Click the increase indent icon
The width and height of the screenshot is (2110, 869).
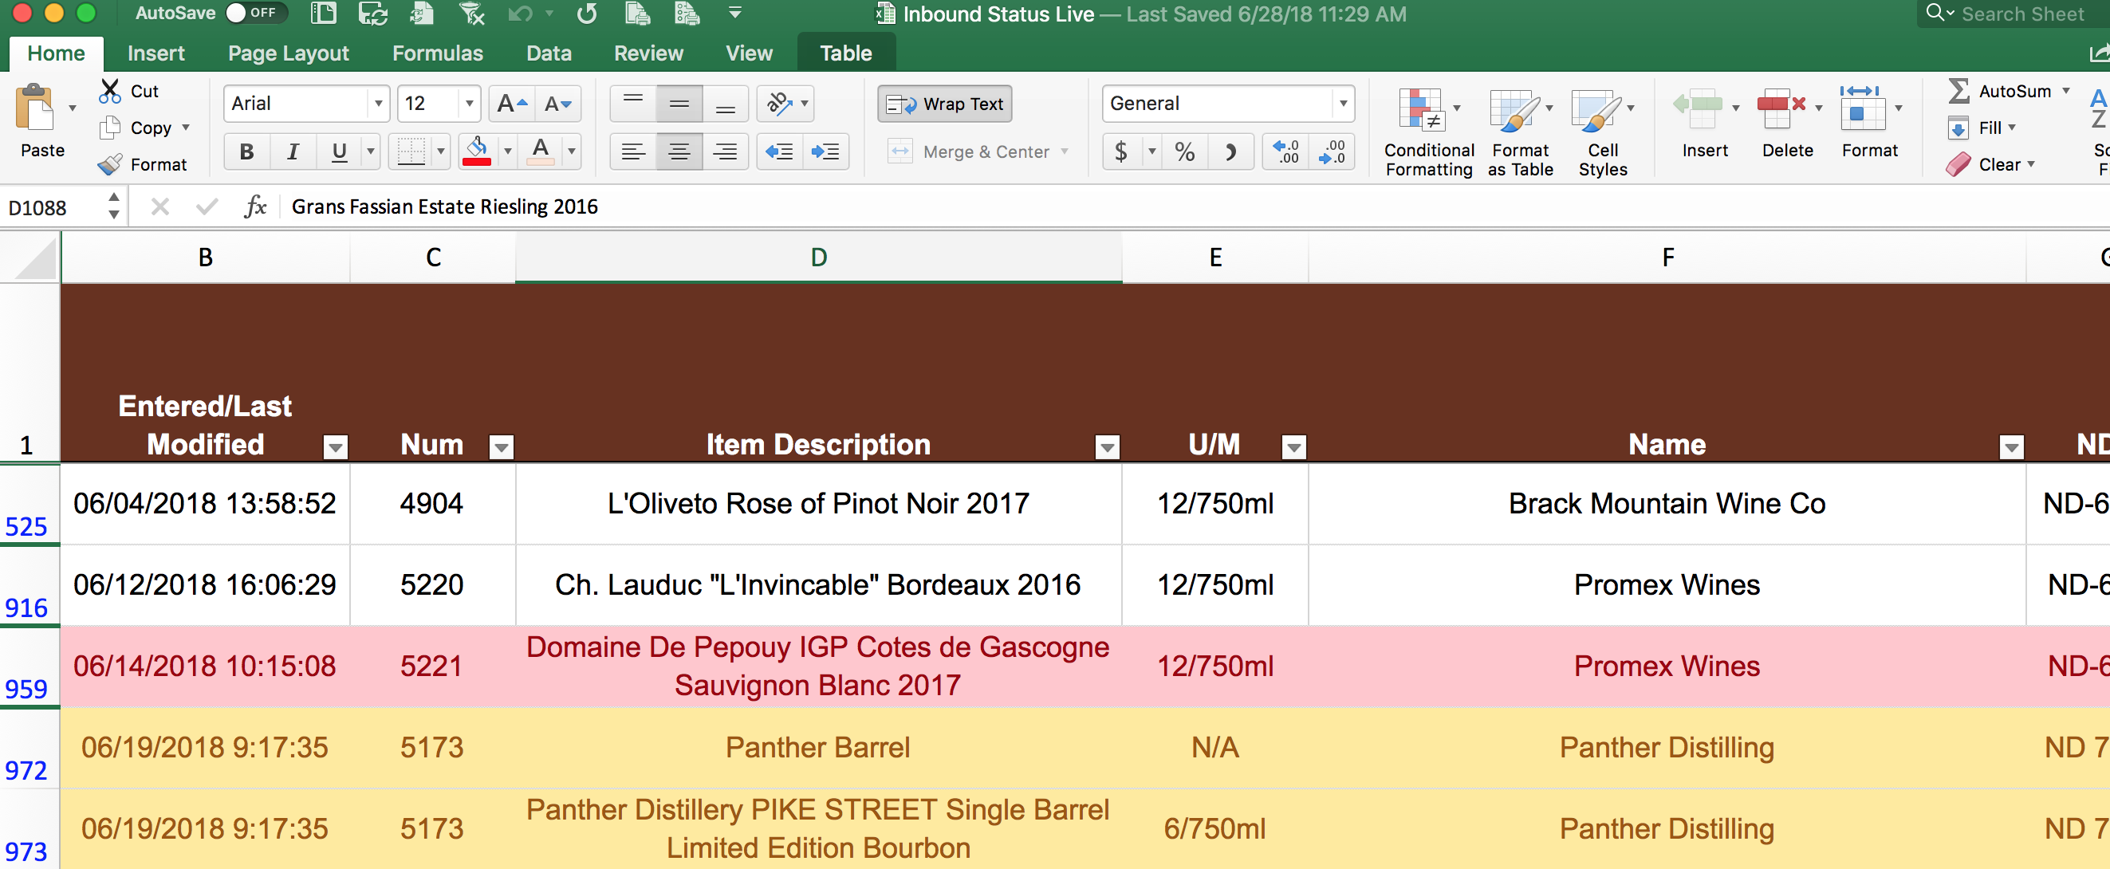(x=825, y=151)
